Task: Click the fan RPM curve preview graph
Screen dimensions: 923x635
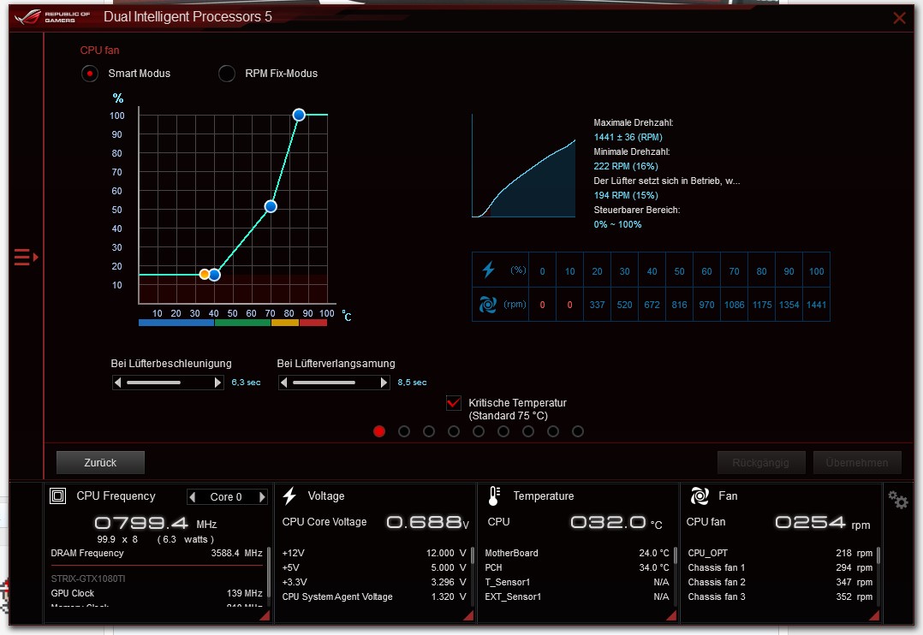Action: point(523,166)
